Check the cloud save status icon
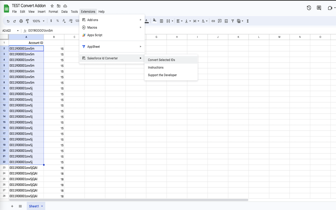Viewport: 336px width, 210px height. click(65, 6)
